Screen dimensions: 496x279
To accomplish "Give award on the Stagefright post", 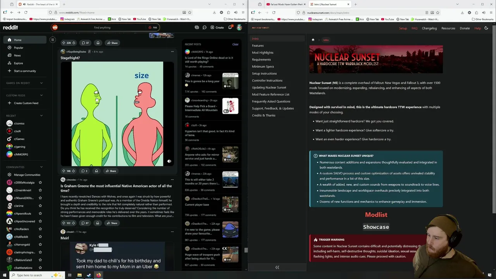I will click(x=96, y=171).
